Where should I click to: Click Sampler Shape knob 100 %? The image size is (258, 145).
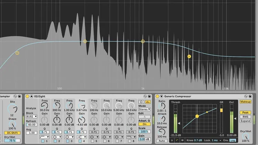(12, 124)
